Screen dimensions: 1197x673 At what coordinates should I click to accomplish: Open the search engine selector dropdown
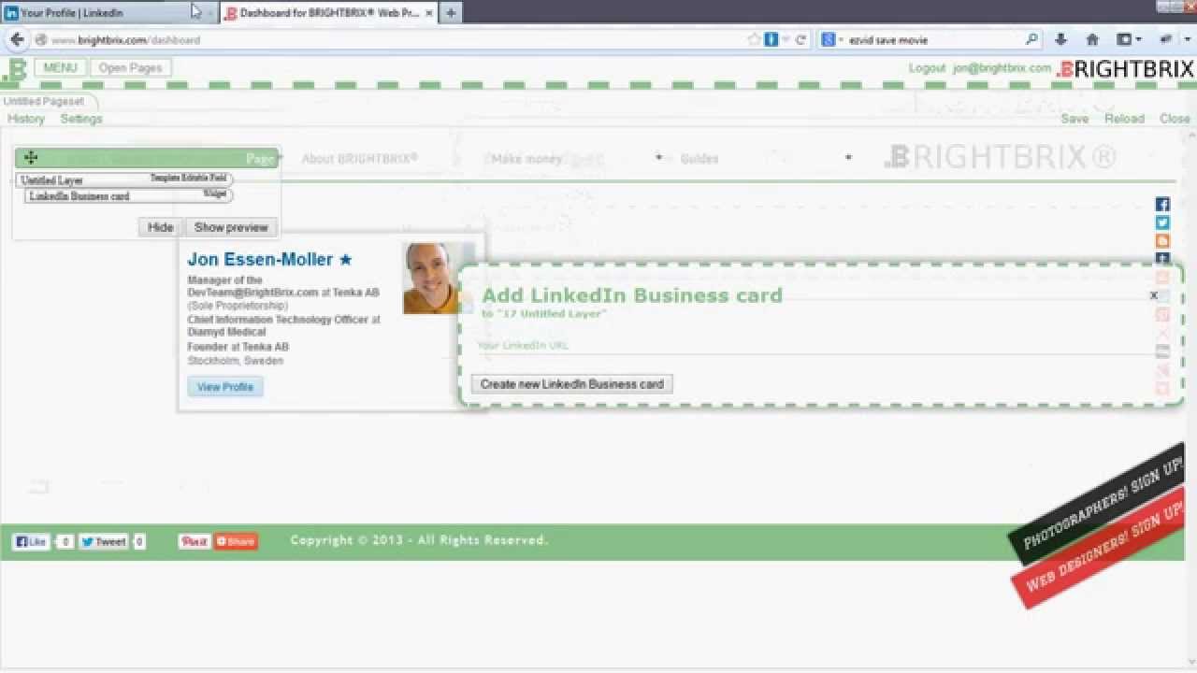coord(831,40)
